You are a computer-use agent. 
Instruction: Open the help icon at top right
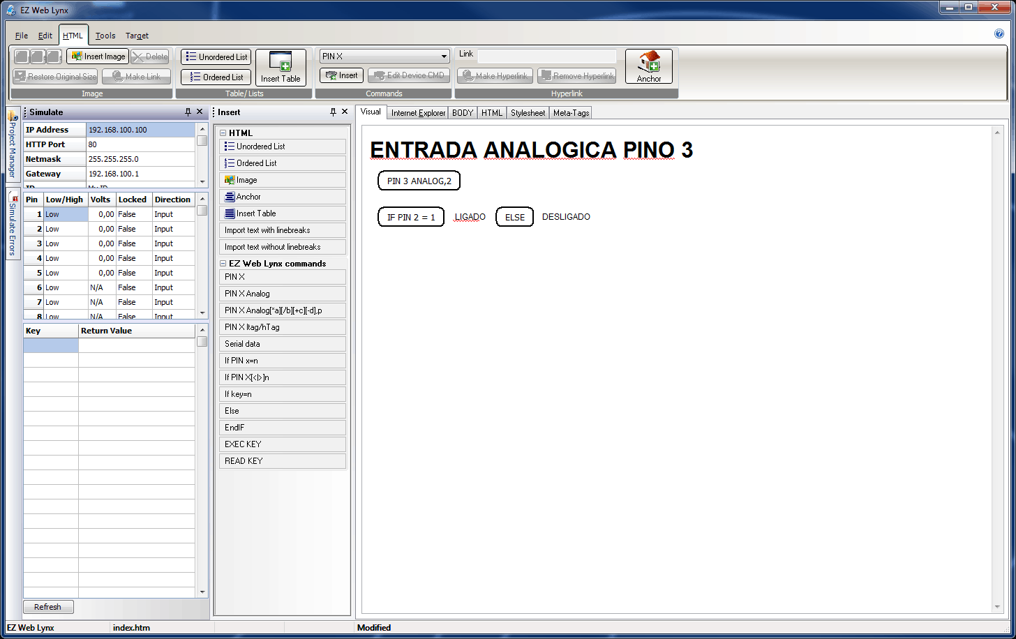pyautogui.click(x=999, y=33)
